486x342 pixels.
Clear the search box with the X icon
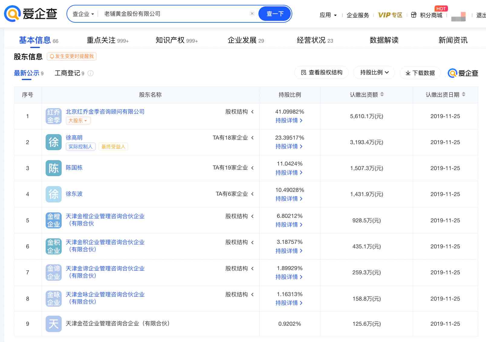252,14
